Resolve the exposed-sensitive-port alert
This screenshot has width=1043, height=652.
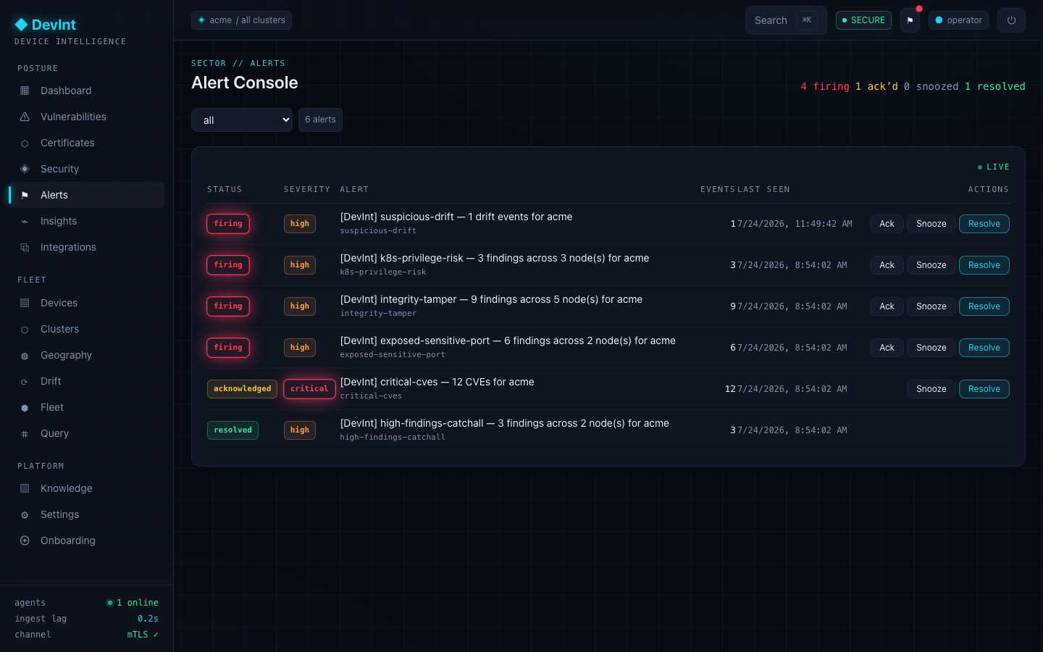tap(984, 348)
